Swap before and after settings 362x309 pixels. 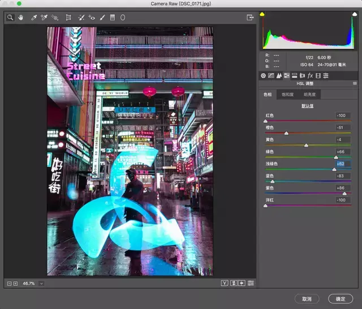(234, 283)
